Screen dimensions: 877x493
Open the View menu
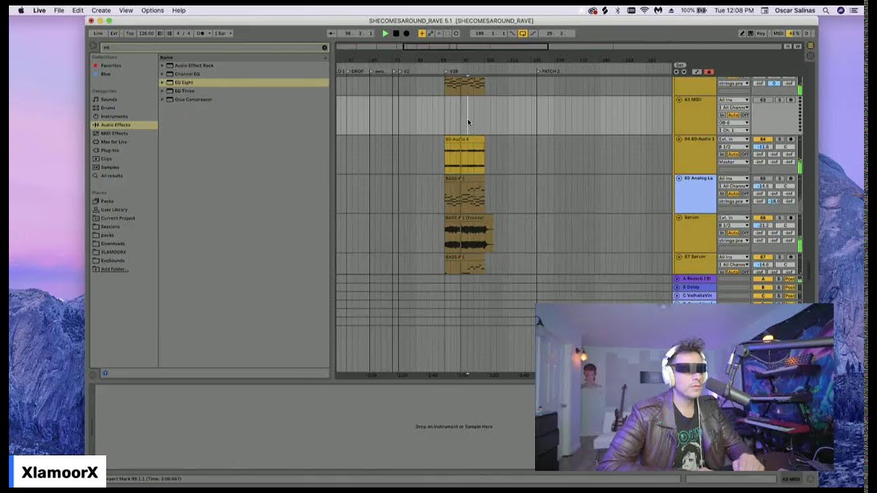[x=126, y=10]
